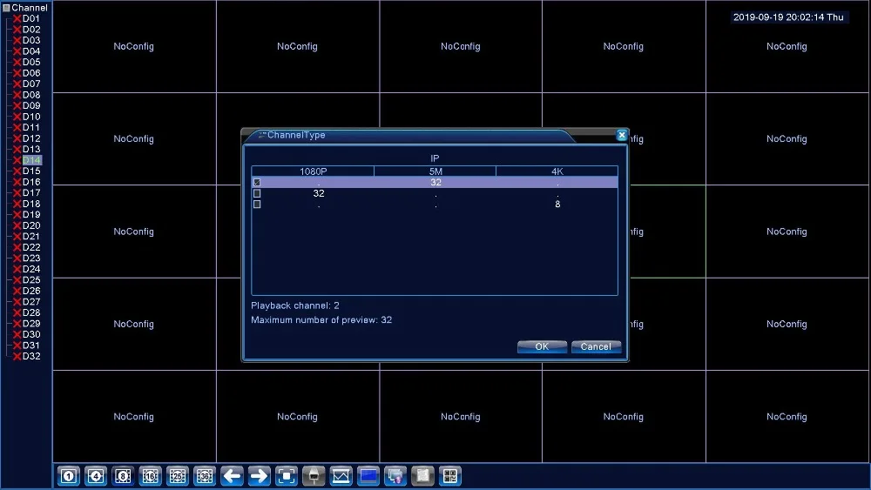Select channel D08 in list

(x=31, y=95)
